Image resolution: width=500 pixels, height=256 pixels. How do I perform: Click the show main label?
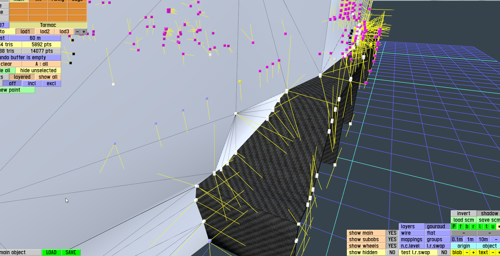pyautogui.click(x=366, y=233)
